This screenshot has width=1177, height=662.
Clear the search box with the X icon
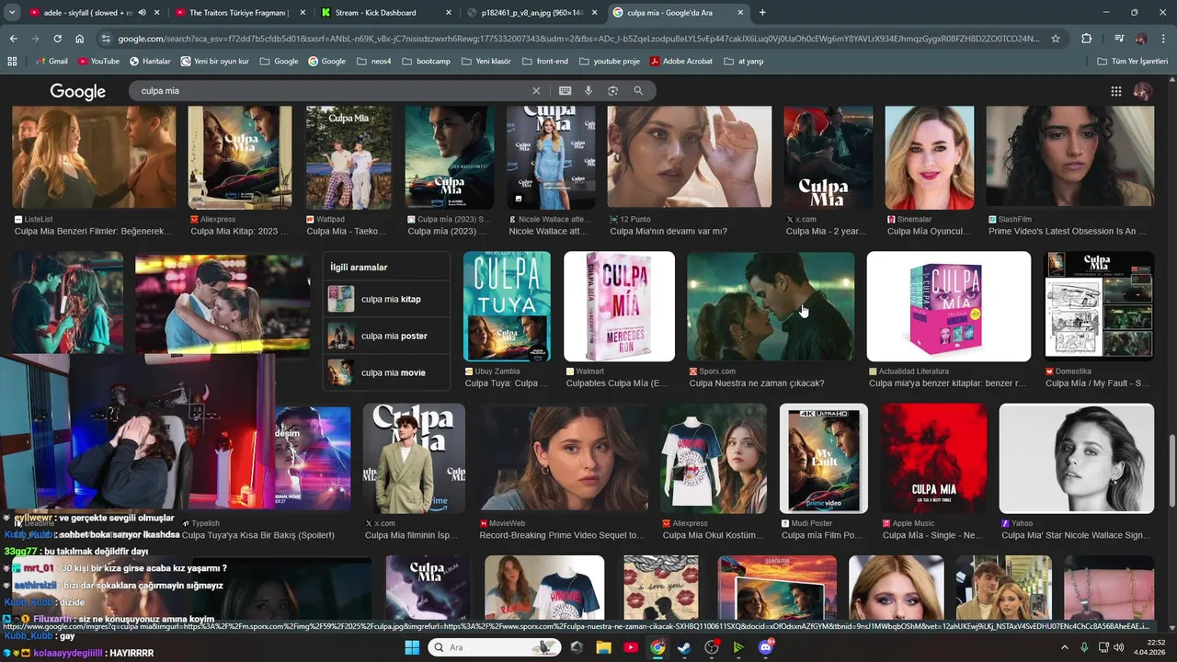[x=536, y=91]
